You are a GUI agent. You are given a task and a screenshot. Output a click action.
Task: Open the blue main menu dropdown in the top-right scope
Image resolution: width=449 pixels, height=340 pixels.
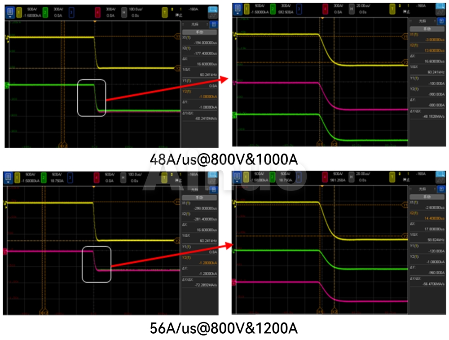pyautogui.click(x=238, y=9)
